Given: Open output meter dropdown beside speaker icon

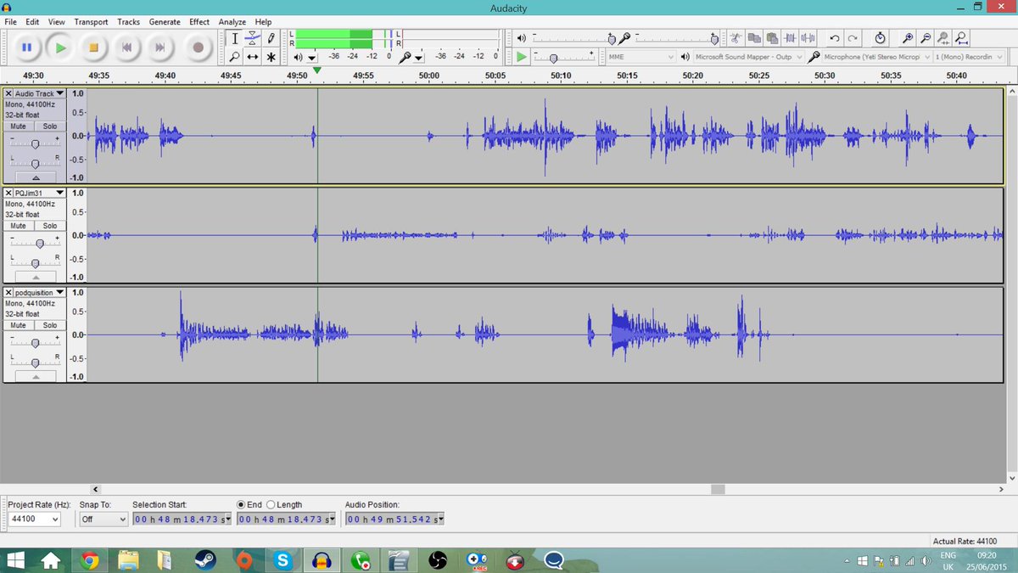Looking at the screenshot, I should [x=312, y=58].
